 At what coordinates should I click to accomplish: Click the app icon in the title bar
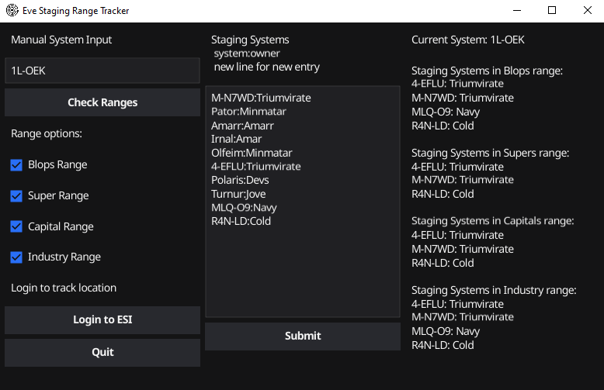point(12,10)
